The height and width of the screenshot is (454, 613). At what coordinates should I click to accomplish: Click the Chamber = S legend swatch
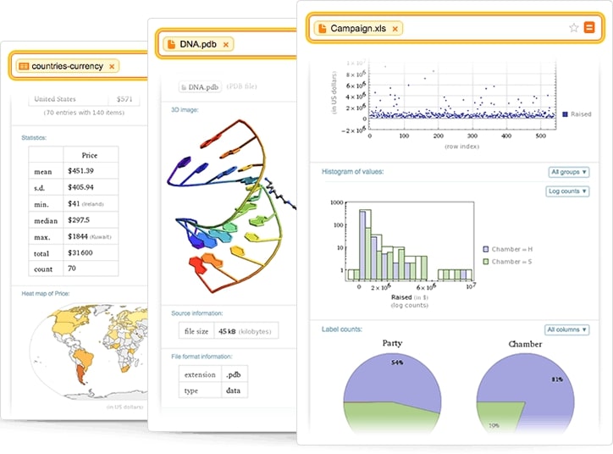[485, 262]
